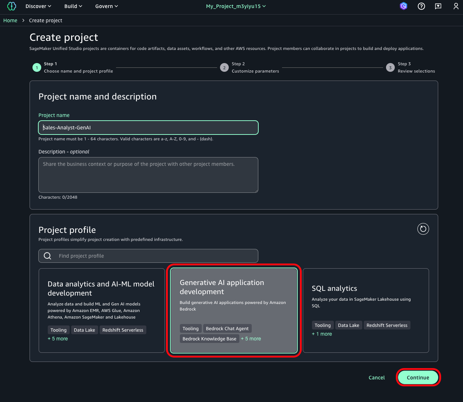Open the Build dropdown menu
463x402 pixels.
[73, 6]
